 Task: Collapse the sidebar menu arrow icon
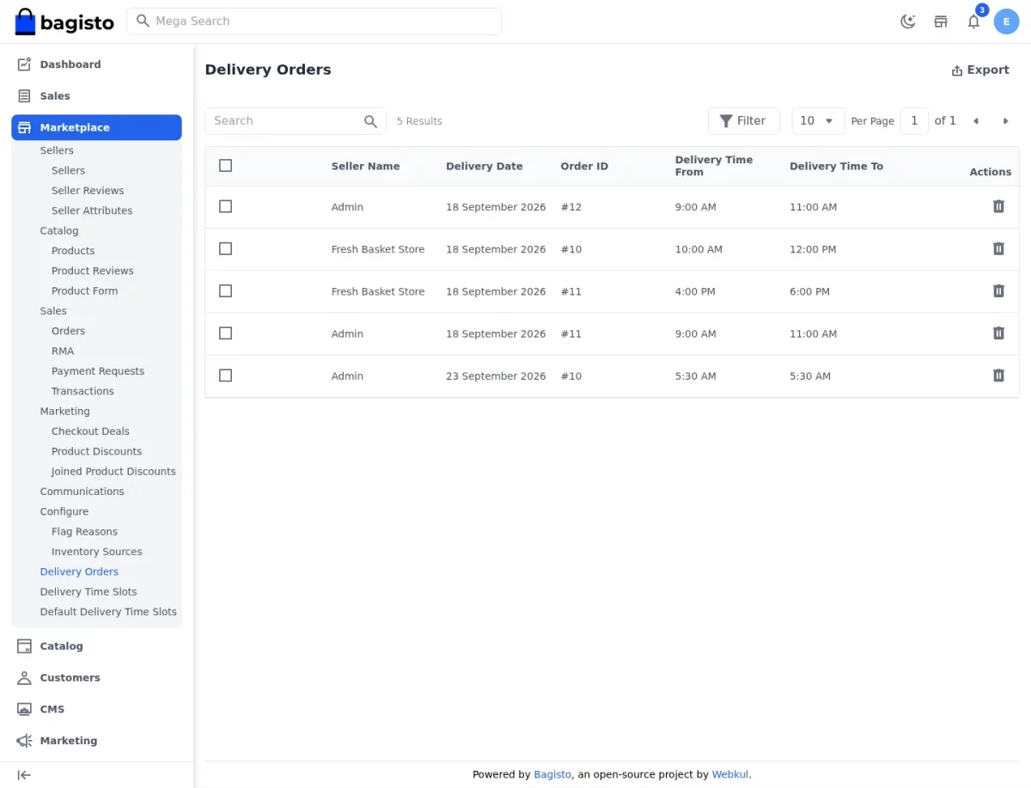pyautogui.click(x=24, y=775)
